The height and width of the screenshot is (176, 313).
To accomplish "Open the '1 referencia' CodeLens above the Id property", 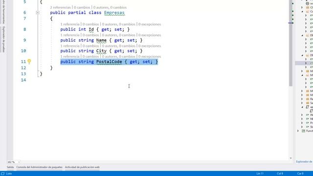I will tap(70, 24).
